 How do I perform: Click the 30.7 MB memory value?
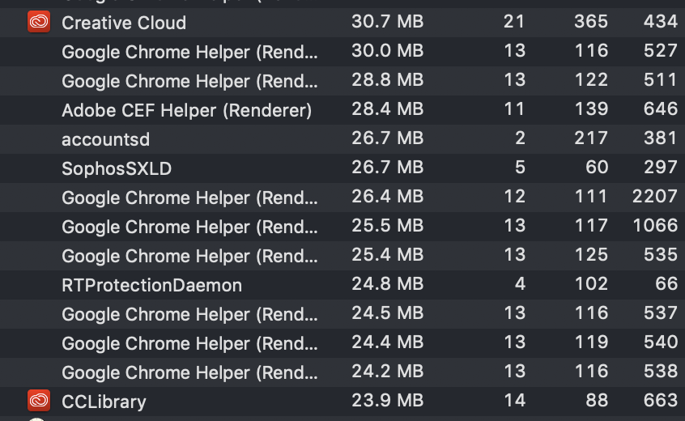click(x=388, y=21)
